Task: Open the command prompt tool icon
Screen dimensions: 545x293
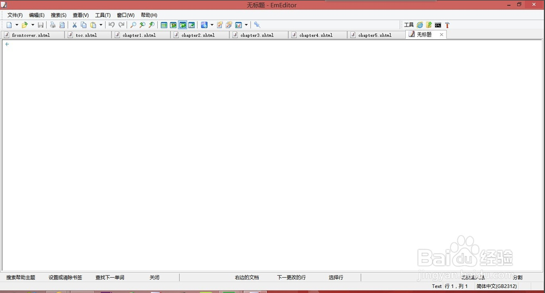Action: point(438,25)
